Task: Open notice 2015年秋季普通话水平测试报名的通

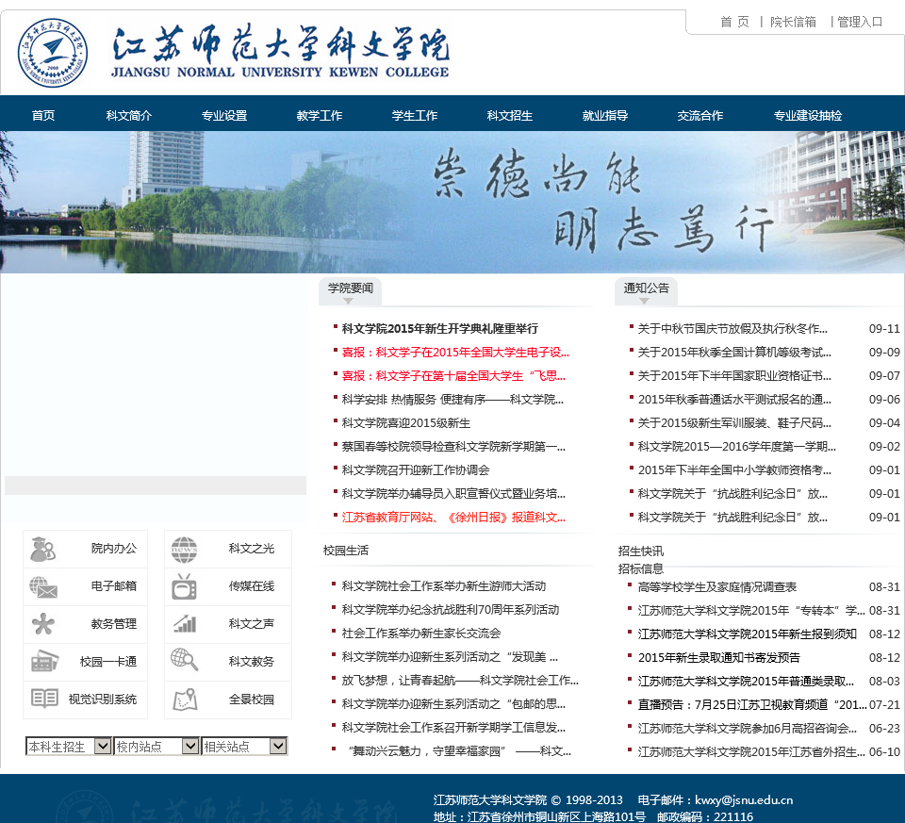Action: click(734, 400)
